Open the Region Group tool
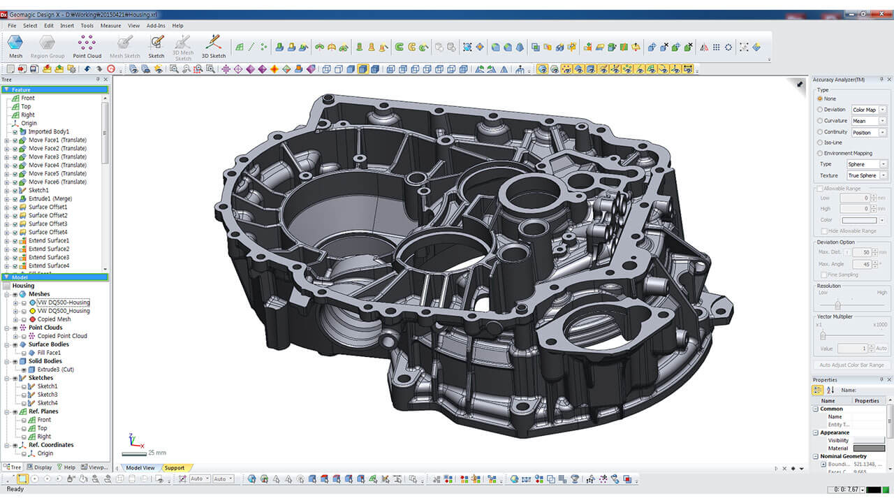 (x=47, y=45)
